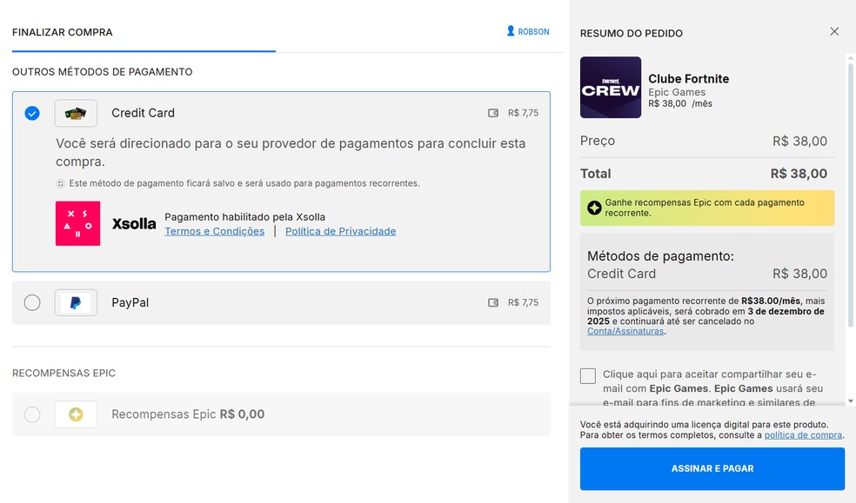
Task: Open the Conta/Assinaturas link
Action: tap(625, 331)
